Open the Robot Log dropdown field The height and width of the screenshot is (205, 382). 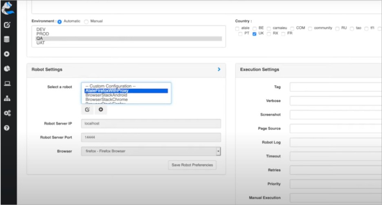pyautogui.click(x=336, y=142)
